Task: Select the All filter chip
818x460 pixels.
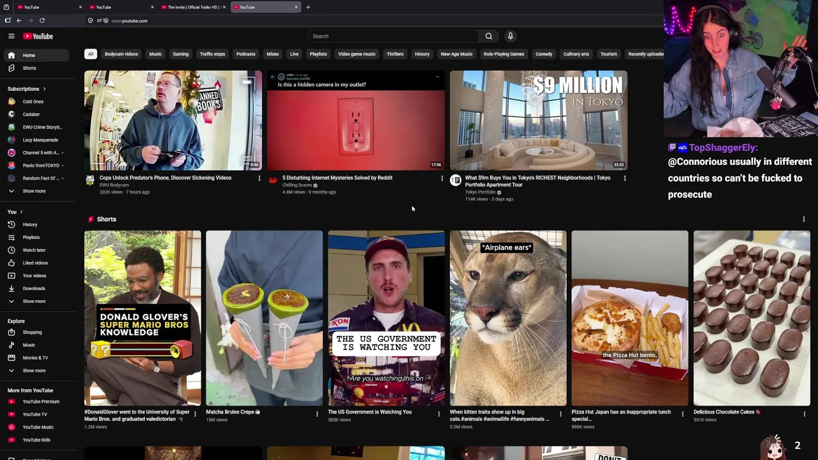Action: [x=91, y=54]
